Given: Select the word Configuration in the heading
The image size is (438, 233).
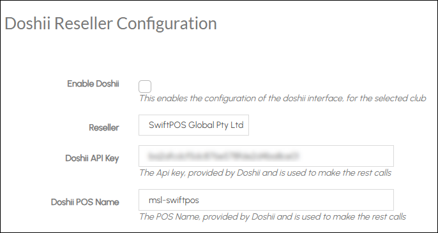Looking at the screenshot, I should [x=167, y=24].
